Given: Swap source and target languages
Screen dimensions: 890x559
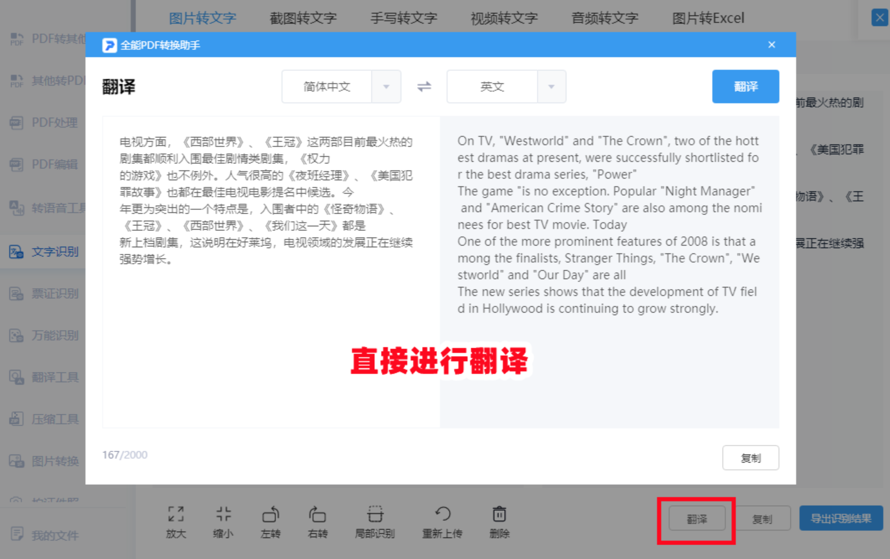Looking at the screenshot, I should pyautogui.click(x=424, y=87).
